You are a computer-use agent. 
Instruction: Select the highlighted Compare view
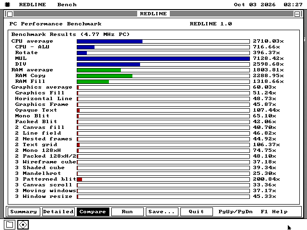(x=93, y=212)
